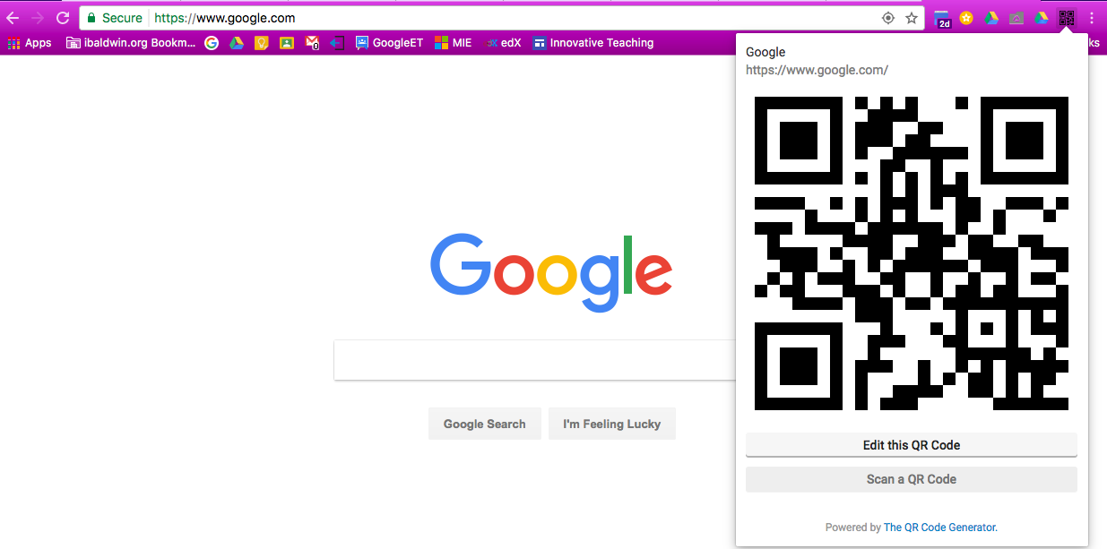Click the QR code extension icon in toolbar
The image size is (1107, 549).
pyautogui.click(x=1066, y=18)
